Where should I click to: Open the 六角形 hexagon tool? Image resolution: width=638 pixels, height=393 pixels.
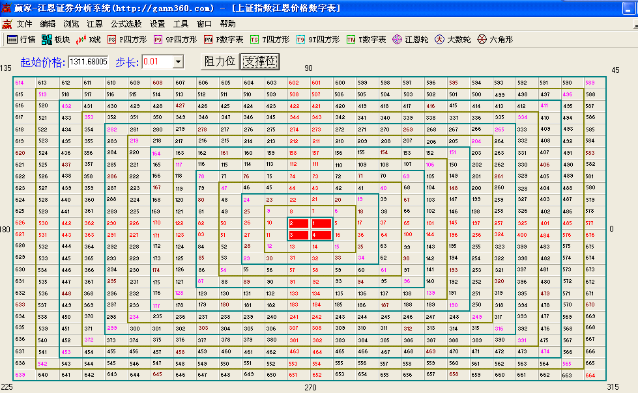495,40
